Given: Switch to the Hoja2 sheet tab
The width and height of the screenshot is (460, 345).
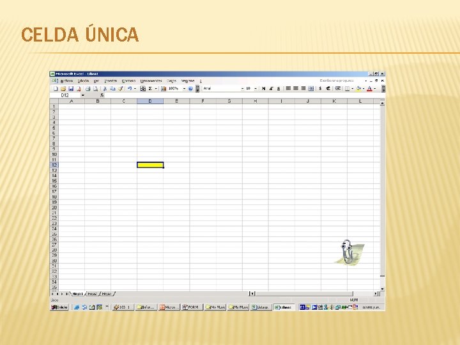Looking at the screenshot, I should point(92,294).
